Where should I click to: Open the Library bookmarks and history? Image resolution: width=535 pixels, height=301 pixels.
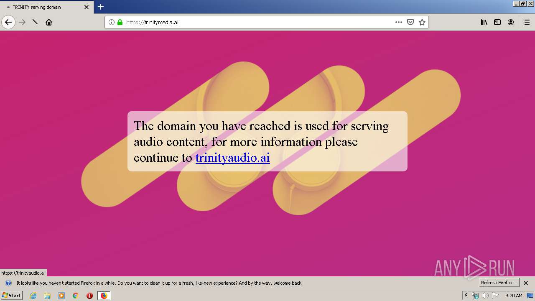tap(484, 22)
